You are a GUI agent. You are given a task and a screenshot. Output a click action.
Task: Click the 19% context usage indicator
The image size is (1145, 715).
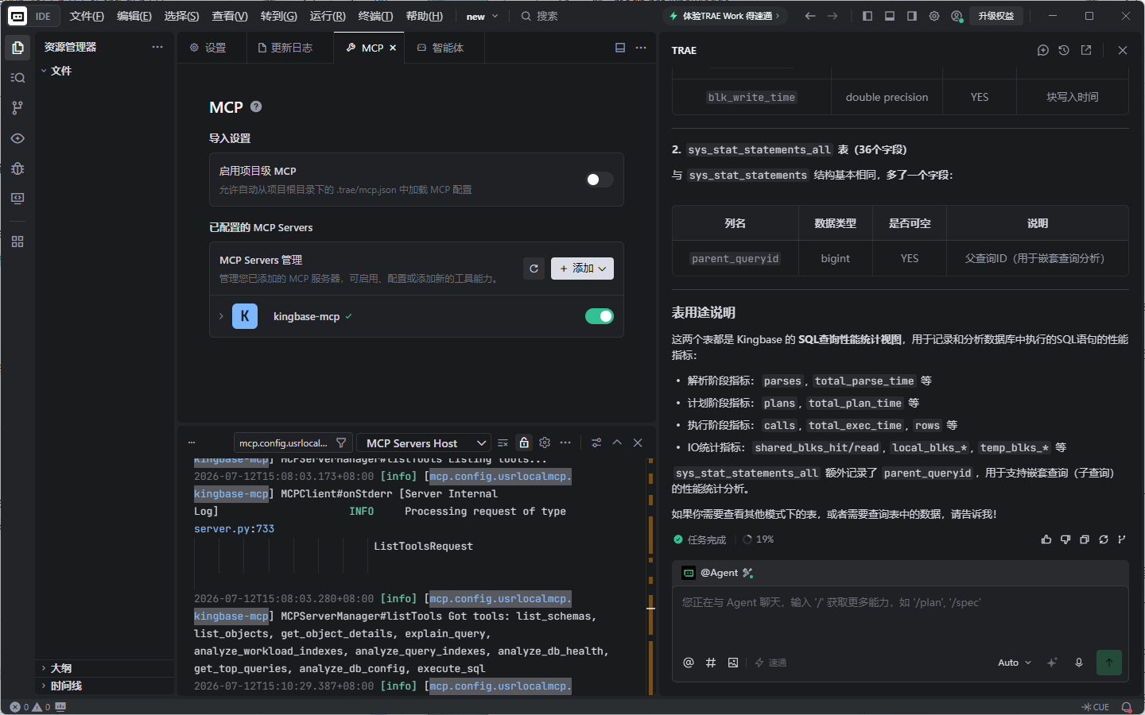coord(759,539)
